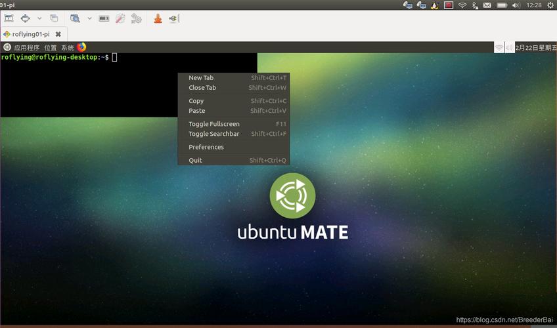Open Preferences from the context menu

point(234,147)
